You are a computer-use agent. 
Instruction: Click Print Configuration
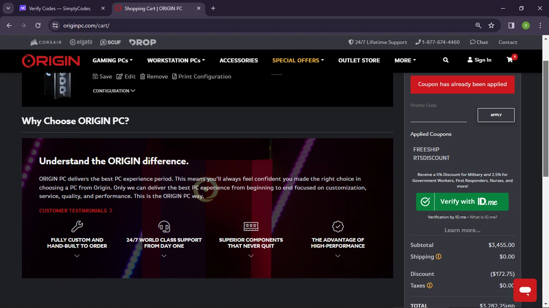pos(202,76)
